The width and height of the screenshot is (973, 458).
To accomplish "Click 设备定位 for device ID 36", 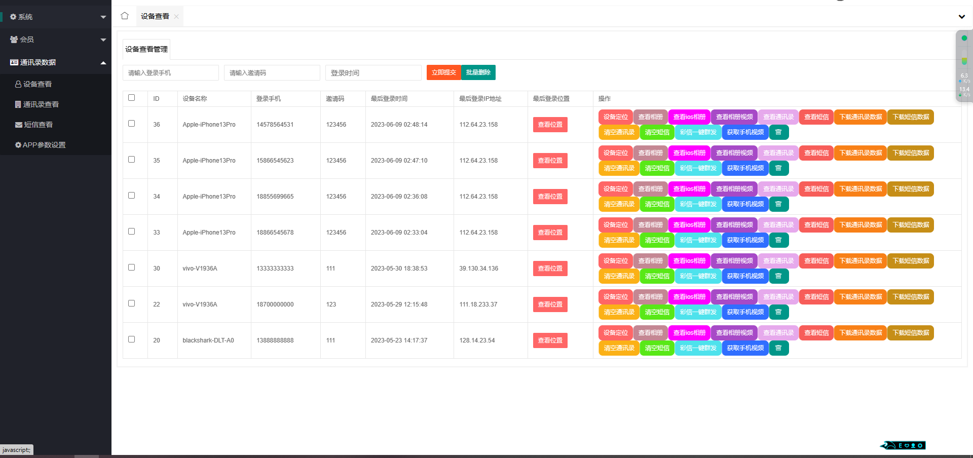I will (616, 117).
